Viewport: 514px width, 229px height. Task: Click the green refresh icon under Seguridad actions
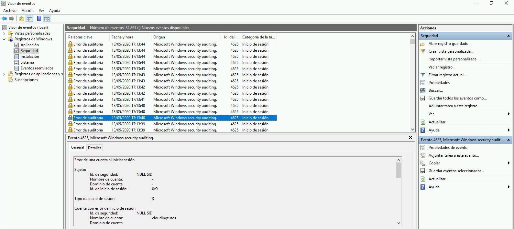[x=423, y=122]
